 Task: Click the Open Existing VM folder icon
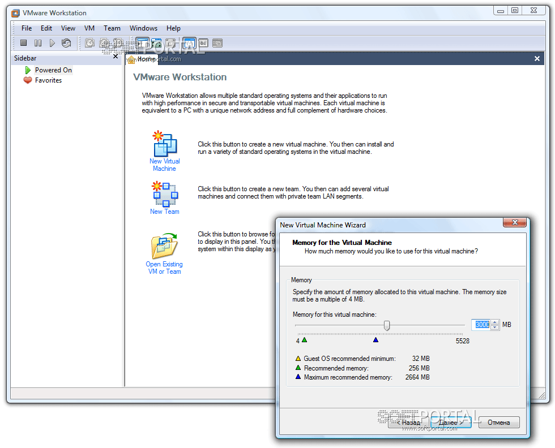pos(165,246)
